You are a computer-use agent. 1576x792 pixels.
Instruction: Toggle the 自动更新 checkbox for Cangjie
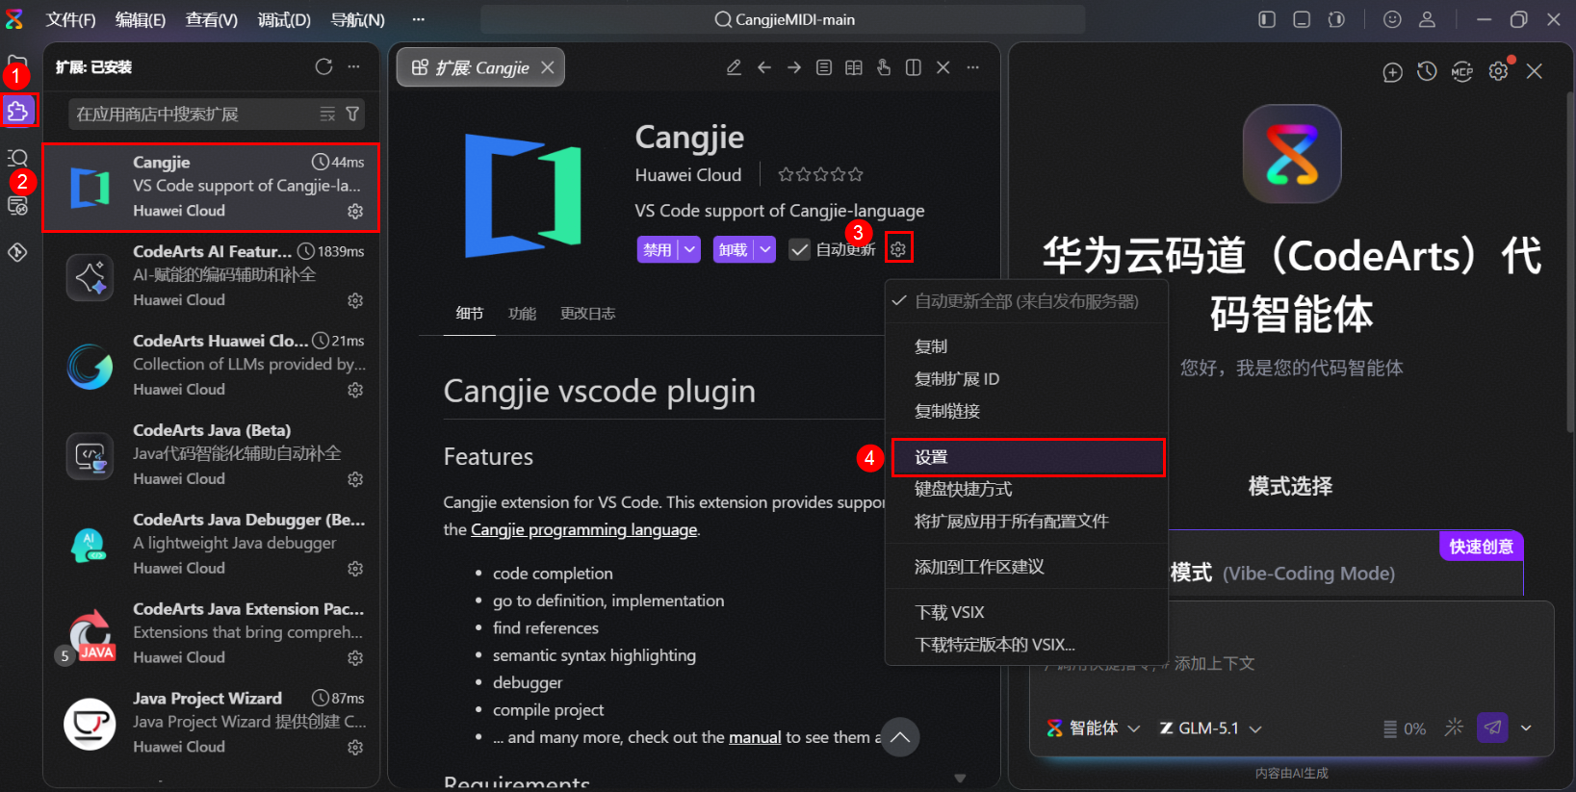[x=799, y=250]
